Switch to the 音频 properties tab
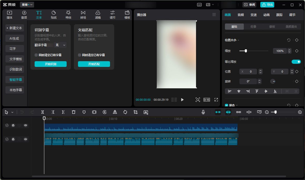 pos(240,15)
